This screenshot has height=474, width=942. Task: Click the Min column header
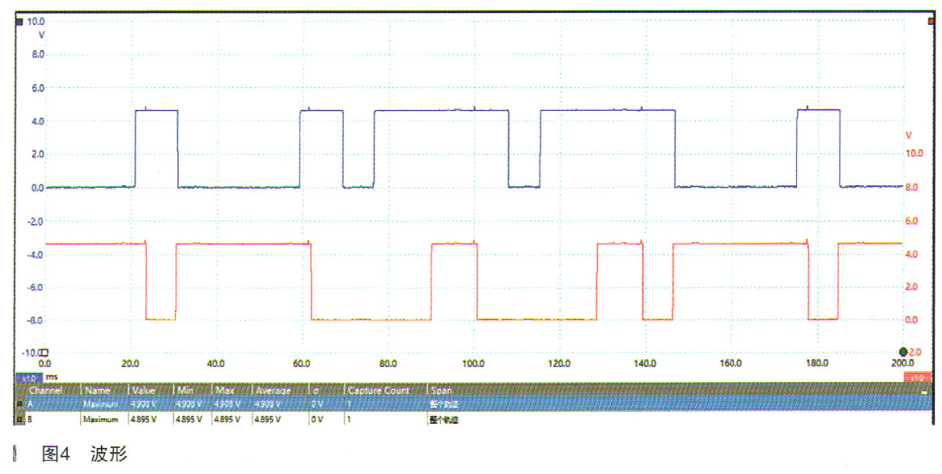[185, 391]
